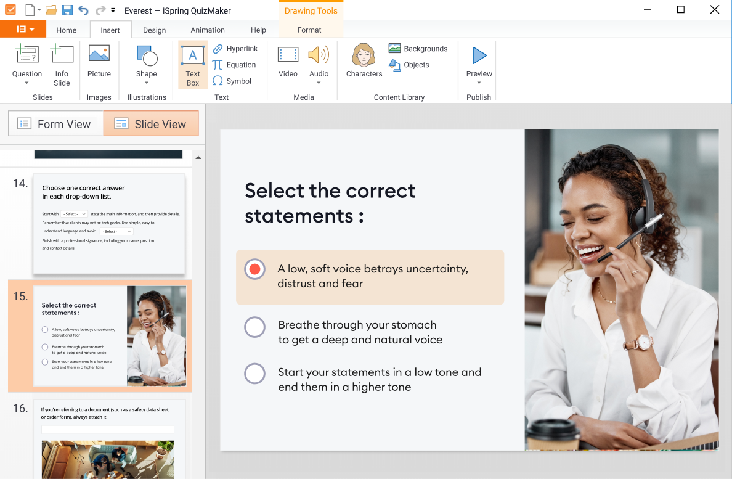Viewport: 732px width, 479px height.
Task: Insert an Equation
Action: click(234, 65)
